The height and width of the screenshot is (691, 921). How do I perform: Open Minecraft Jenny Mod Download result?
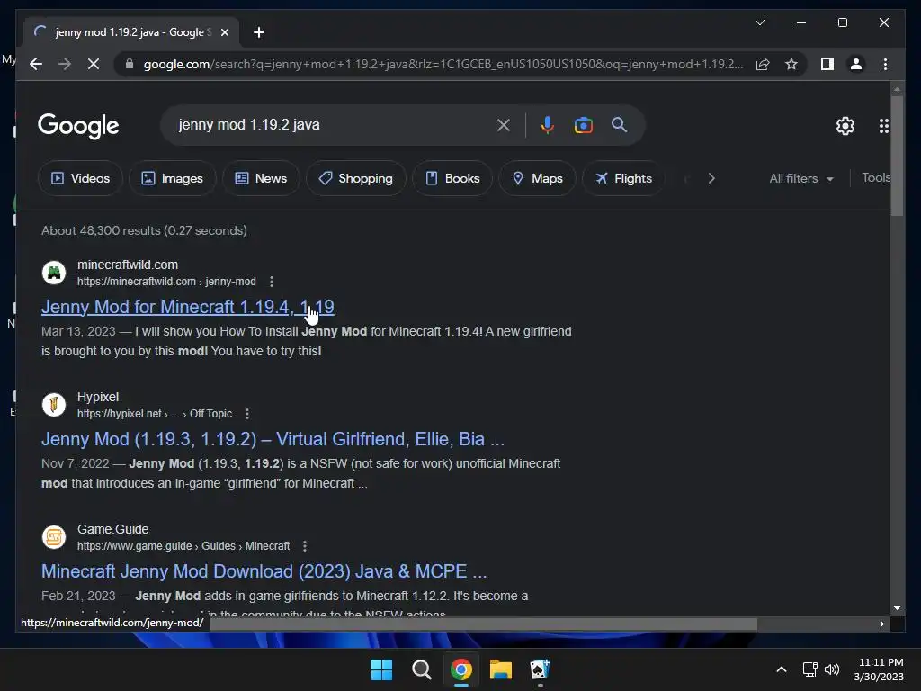click(264, 571)
